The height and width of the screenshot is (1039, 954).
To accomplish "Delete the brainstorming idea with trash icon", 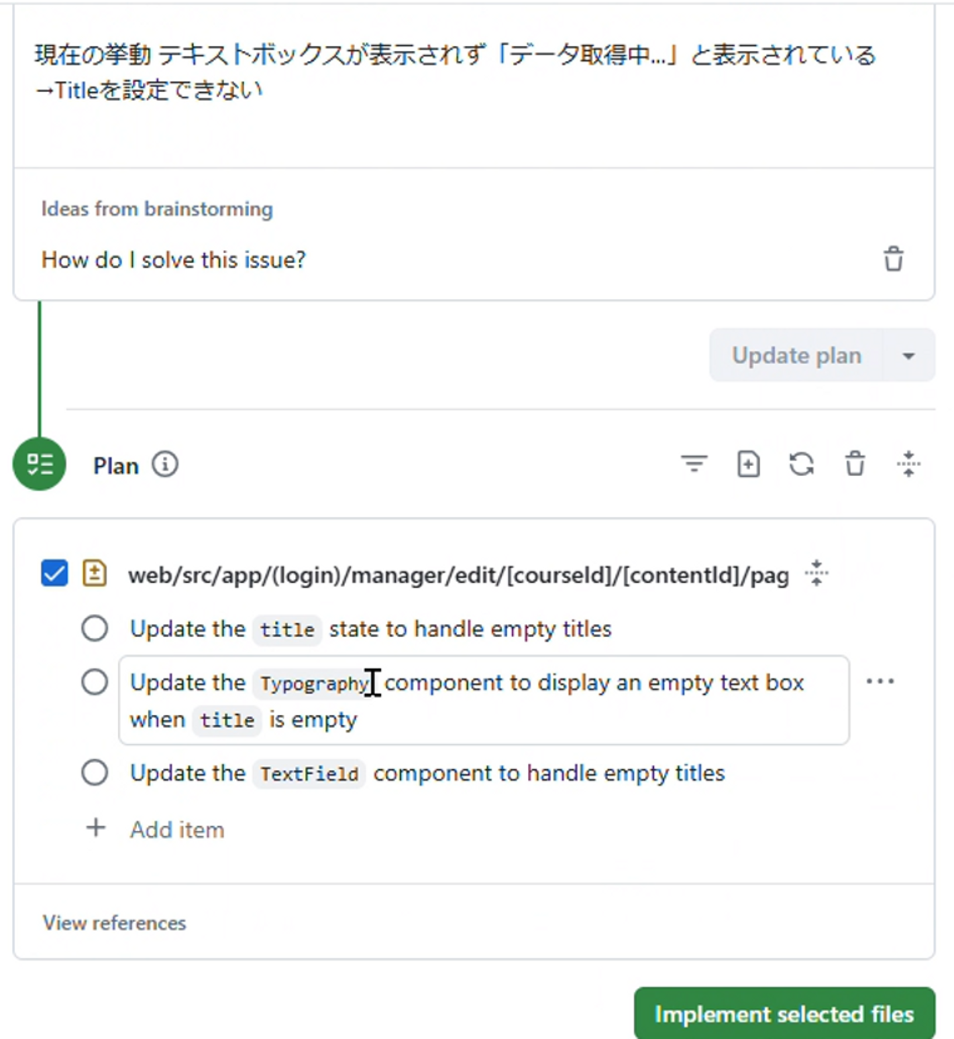I will pyautogui.click(x=894, y=259).
